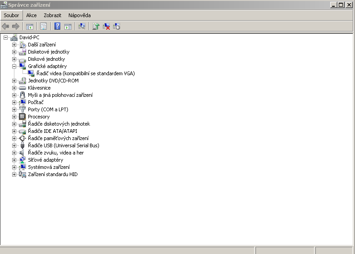Expand the Procesory node
The height and width of the screenshot is (254, 355).
[14, 117]
